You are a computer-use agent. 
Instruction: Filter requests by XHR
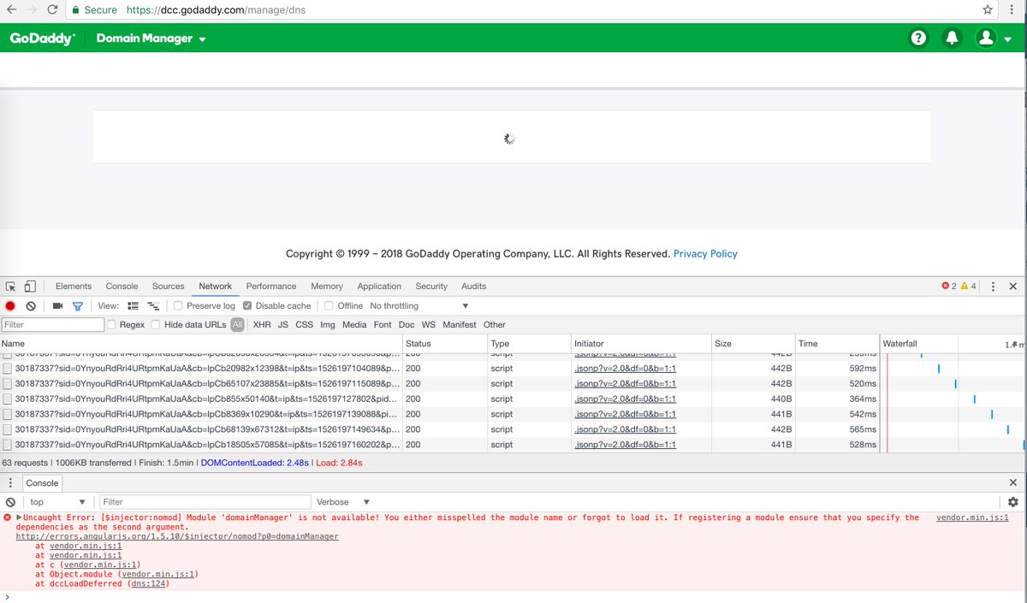click(262, 324)
